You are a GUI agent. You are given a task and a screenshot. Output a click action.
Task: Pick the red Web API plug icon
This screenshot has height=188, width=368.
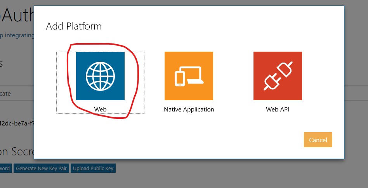click(278, 76)
